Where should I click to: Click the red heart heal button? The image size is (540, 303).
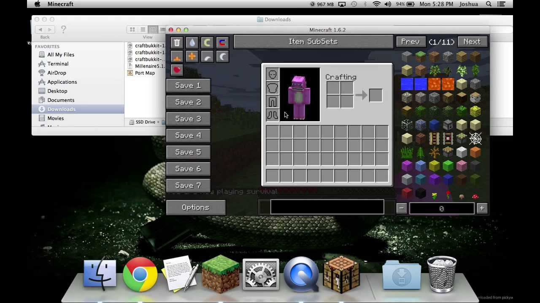(177, 70)
